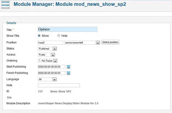Click the Module Manager page heading
The height and width of the screenshot is (113, 172).
coord(70,4)
